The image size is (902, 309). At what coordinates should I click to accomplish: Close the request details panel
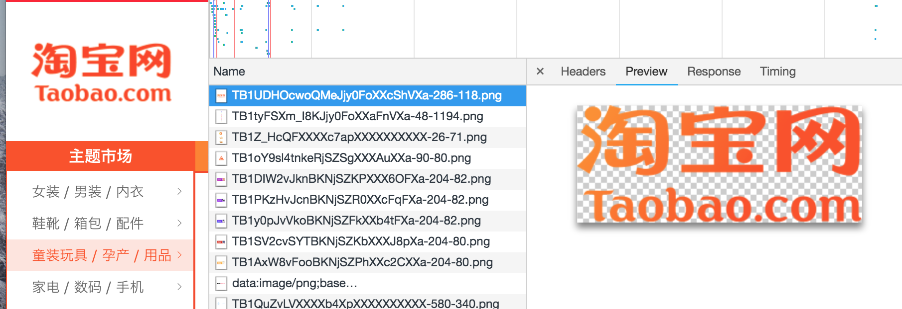pos(540,72)
